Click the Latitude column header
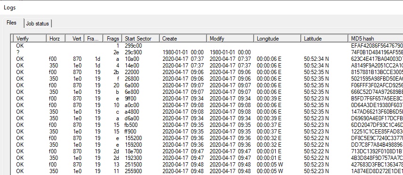 [x=325, y=38]
